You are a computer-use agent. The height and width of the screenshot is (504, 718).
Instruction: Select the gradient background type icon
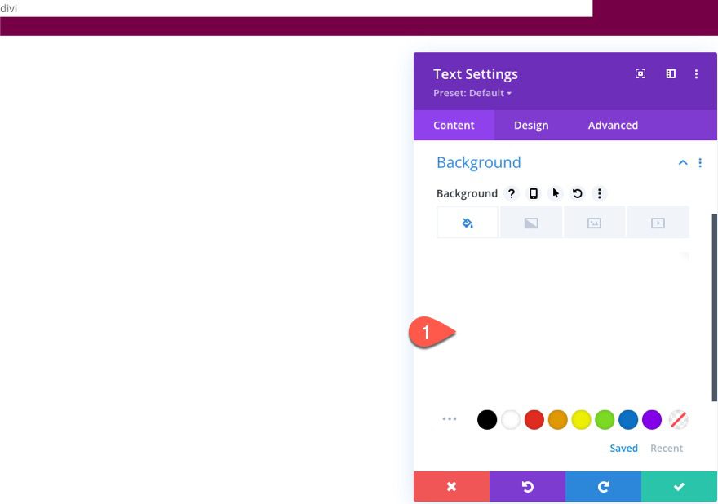point(530,221)
